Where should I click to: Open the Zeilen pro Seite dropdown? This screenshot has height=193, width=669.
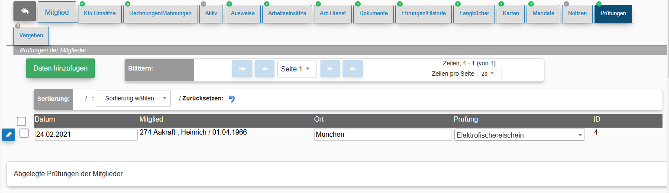489,74
